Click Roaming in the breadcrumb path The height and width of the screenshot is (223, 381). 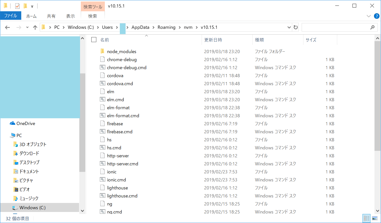click(166, 27)
